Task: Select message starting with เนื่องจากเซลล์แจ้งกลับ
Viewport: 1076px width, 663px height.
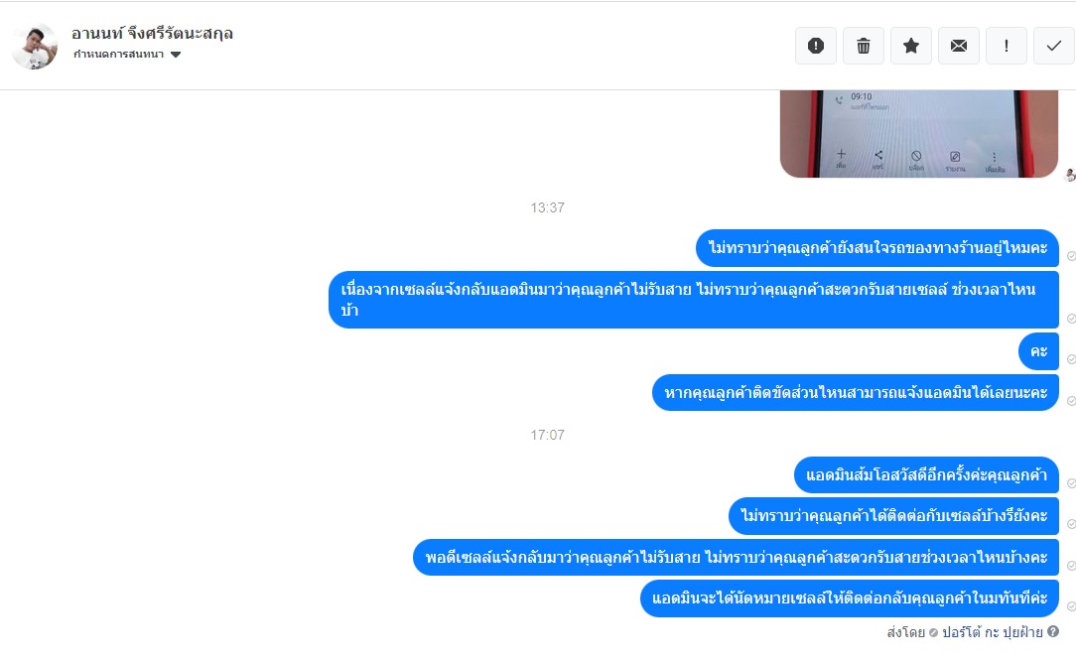Action: coord(694,299)
